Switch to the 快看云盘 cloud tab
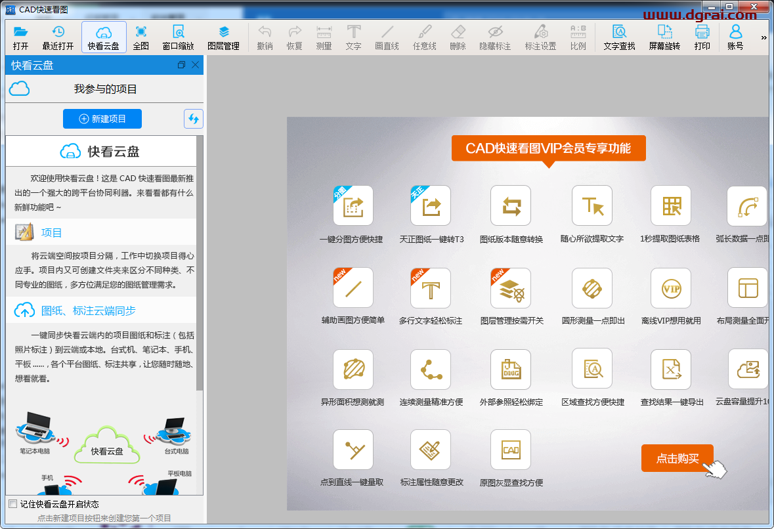Screen dimensions: 774x529 point(104,37)
